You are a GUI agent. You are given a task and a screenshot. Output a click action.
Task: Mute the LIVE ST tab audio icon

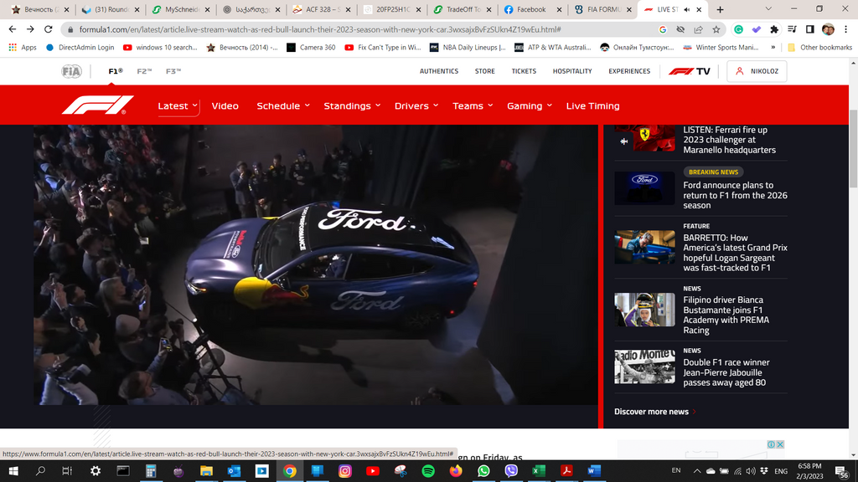(x=687, y=9)
